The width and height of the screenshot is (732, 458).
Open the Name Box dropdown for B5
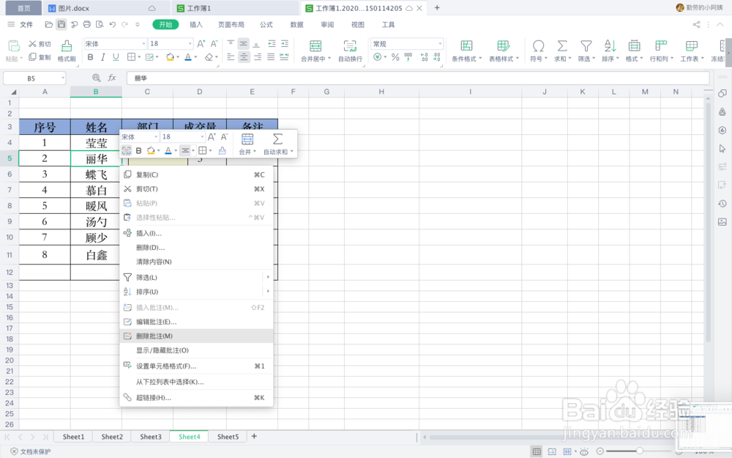click(x=62, y=78)
